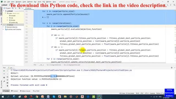Open Project panel gear options
The width and height of the screenshot is (176, 99).
20,8
